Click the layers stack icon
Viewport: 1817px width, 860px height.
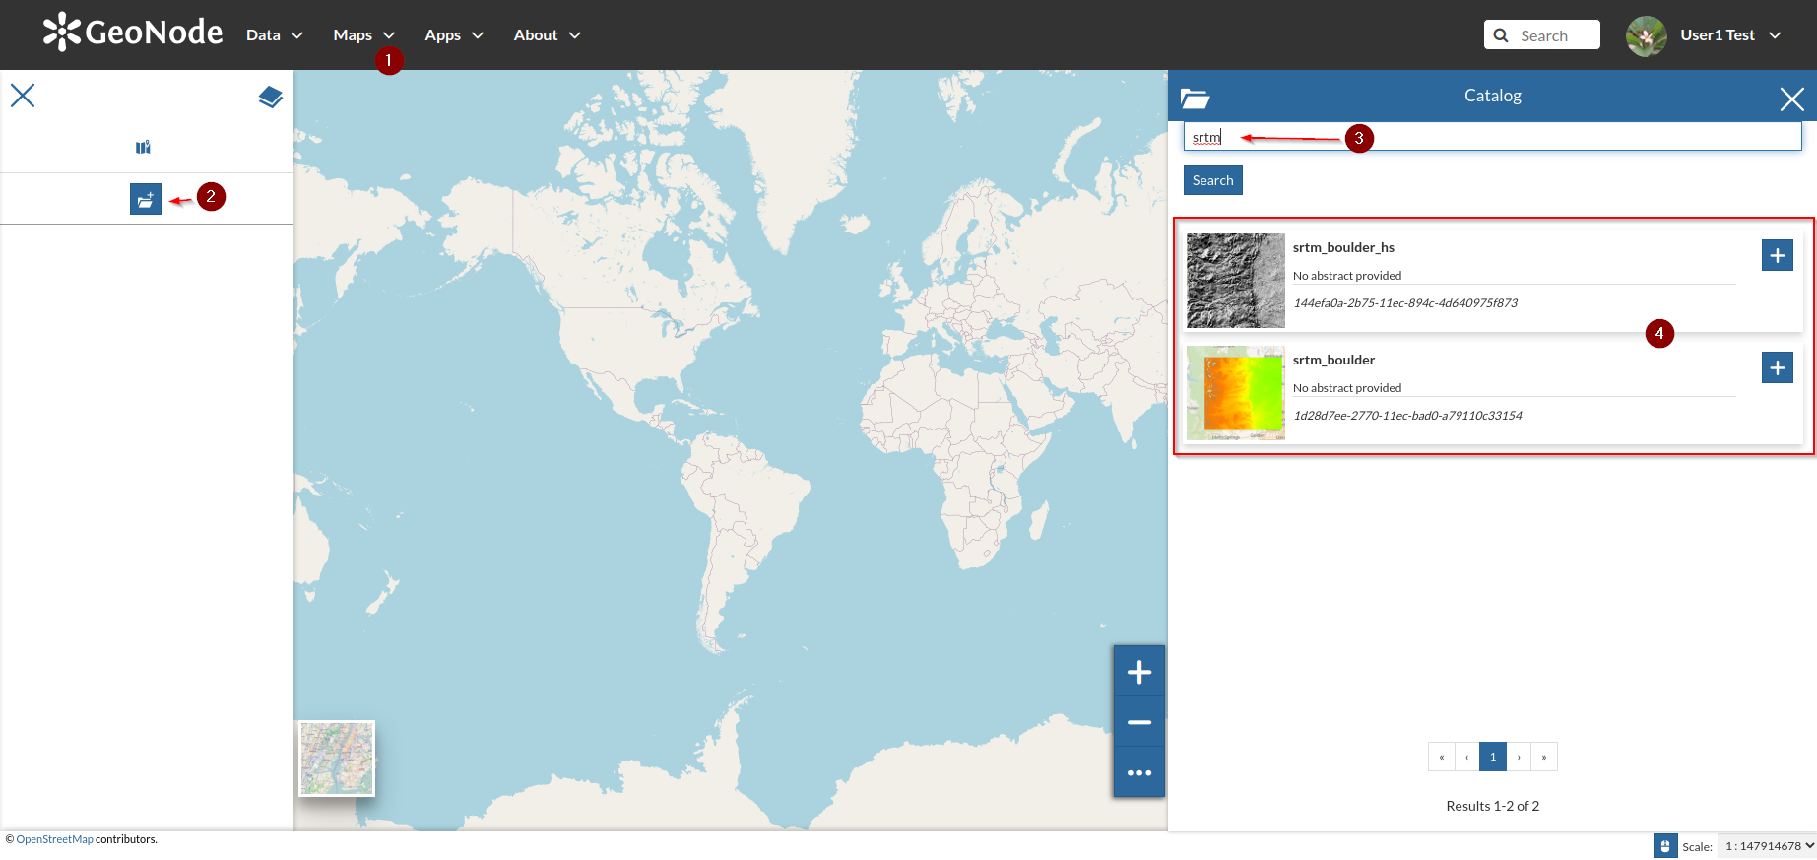coord(271,97)
